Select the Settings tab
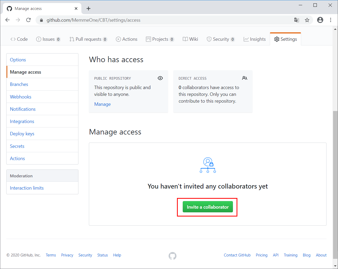Screen dimensions: 338x269 pos(285,39)
